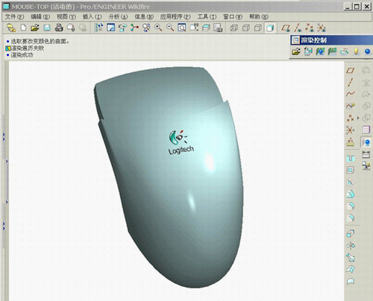373x301 pixels.
Task: Expand the datum point tool flyout arrow
Action: [358, 118]
